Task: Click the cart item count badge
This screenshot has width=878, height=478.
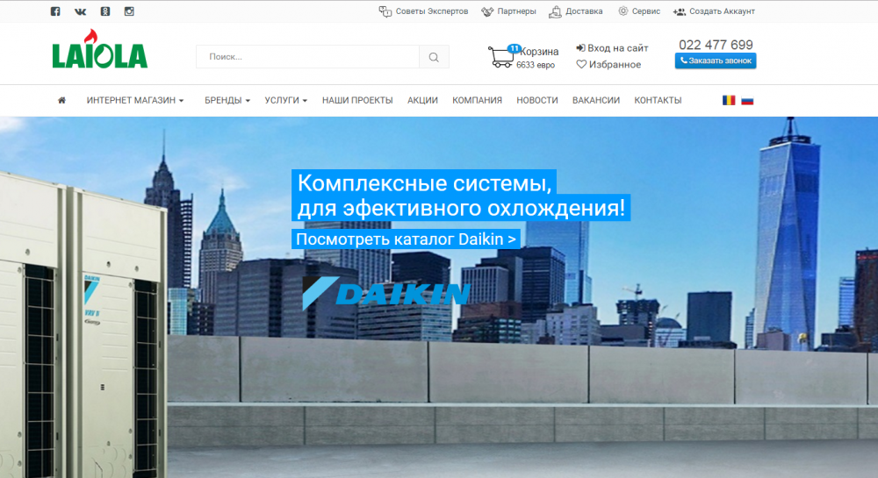Action: [514, 48]
